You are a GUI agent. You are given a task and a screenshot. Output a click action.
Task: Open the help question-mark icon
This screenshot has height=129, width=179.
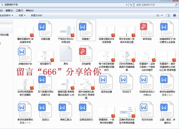175,15
